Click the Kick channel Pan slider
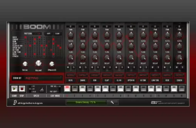The width and height of the screenshot is (196, 128). [71, 26]
